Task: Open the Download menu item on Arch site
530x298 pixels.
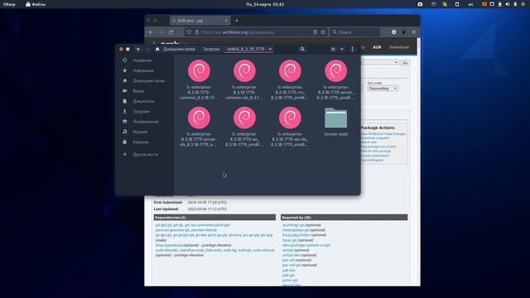Action: point(399,47)
